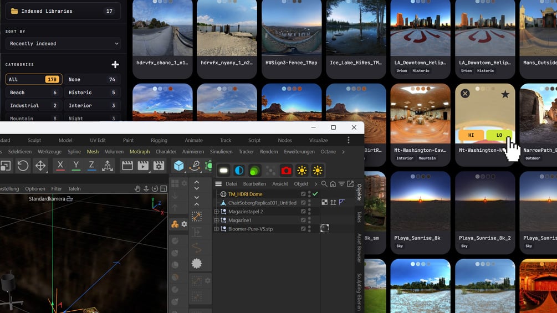The image size is (557, 313).
Task: Render the view with the clapperboard icon
Action: tap(127, 166)
